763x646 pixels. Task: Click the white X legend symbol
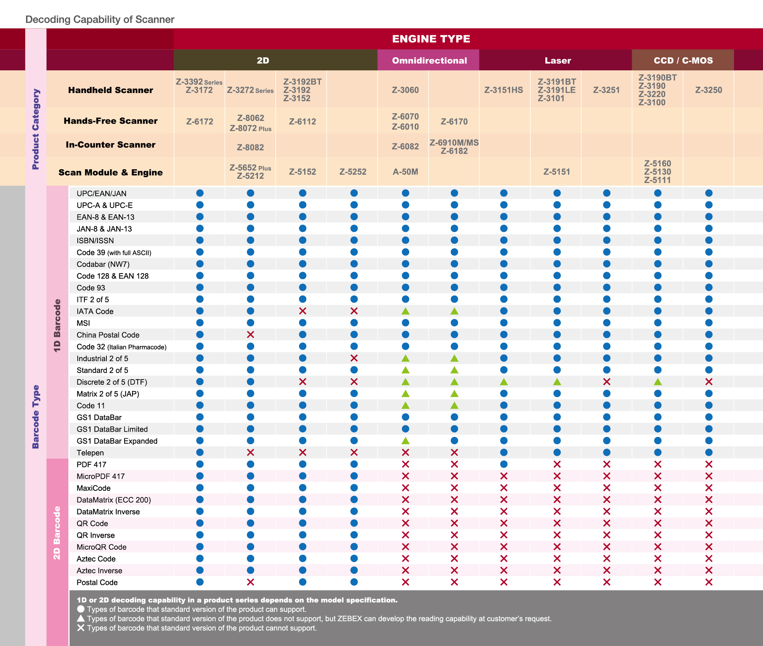(81, 628)
